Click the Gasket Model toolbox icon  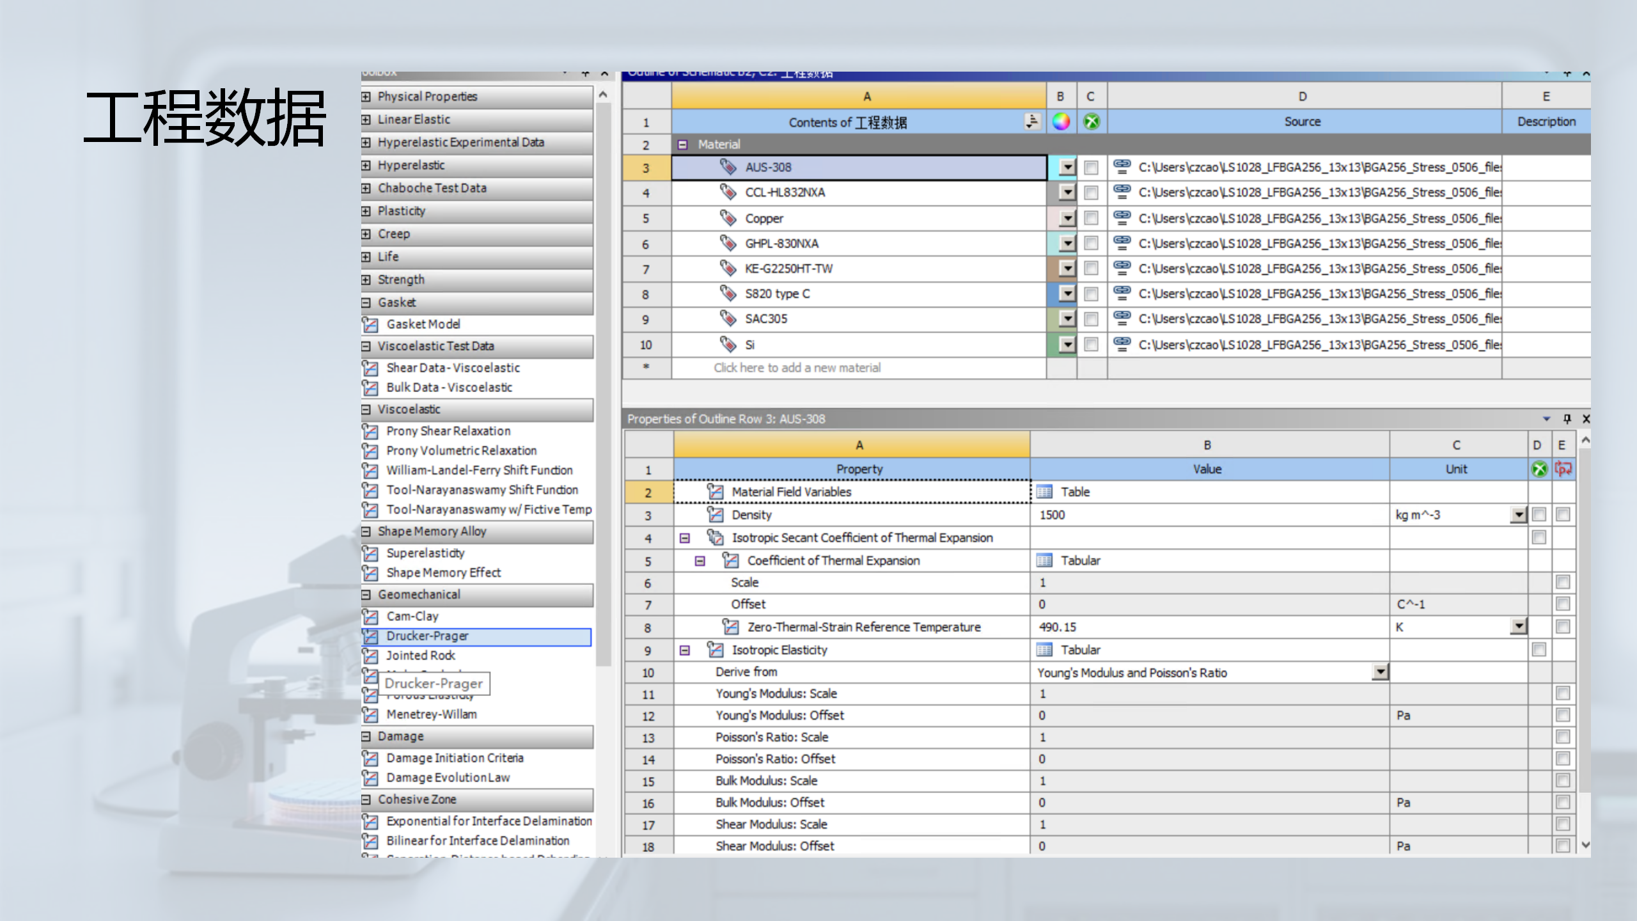370,325
